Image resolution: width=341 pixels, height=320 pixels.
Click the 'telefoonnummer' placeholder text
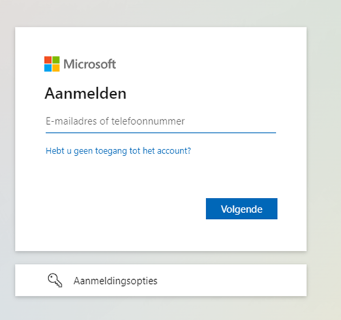point(148,121)
